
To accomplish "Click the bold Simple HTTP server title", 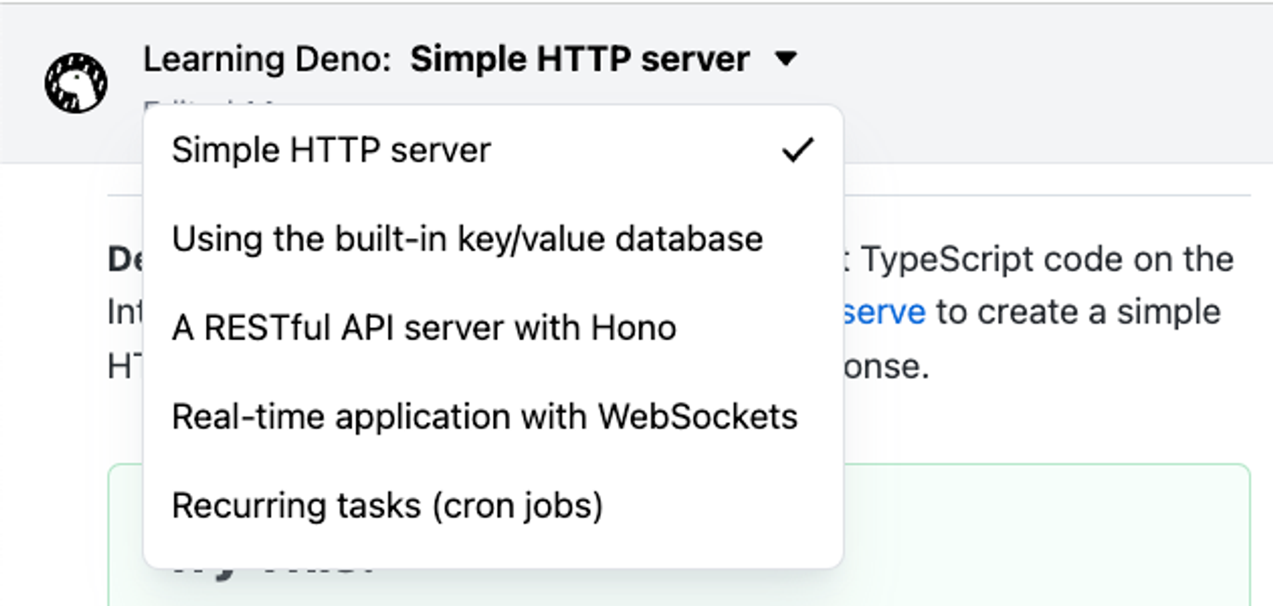I will click(x=579, y=59).
